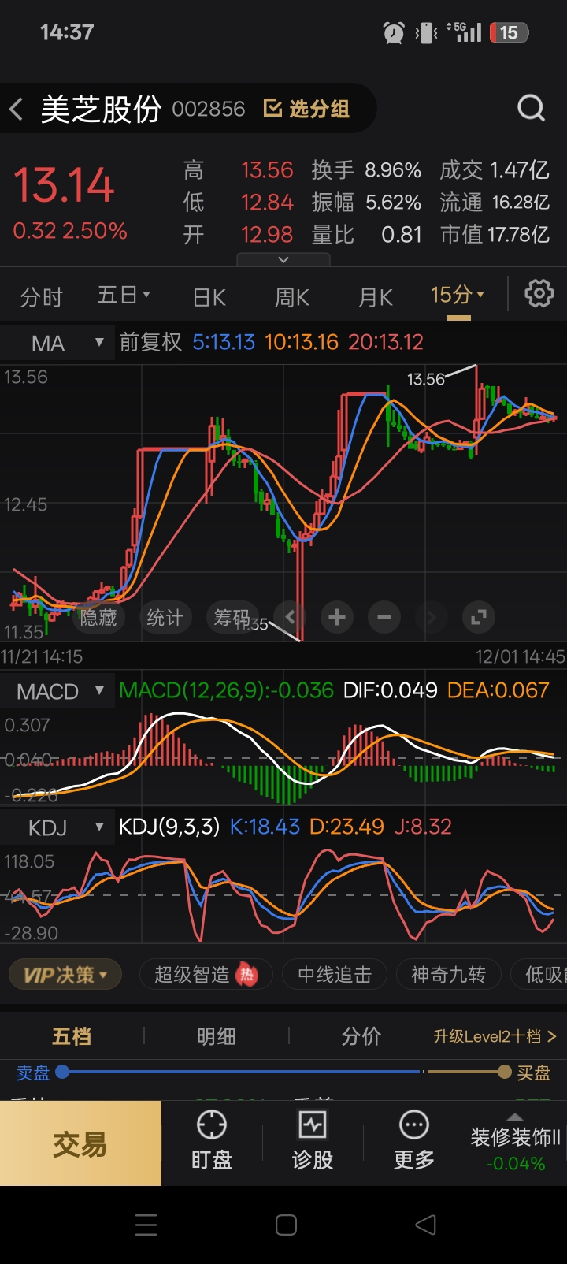Expand chart to fullscreen
This screenshot has height=1264, width=567.
[x=478, y=617]
